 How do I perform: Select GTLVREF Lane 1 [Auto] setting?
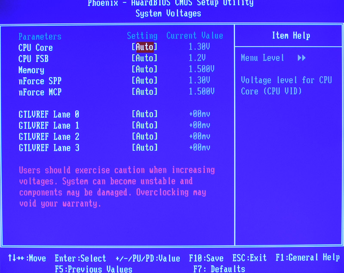point(144,125)
